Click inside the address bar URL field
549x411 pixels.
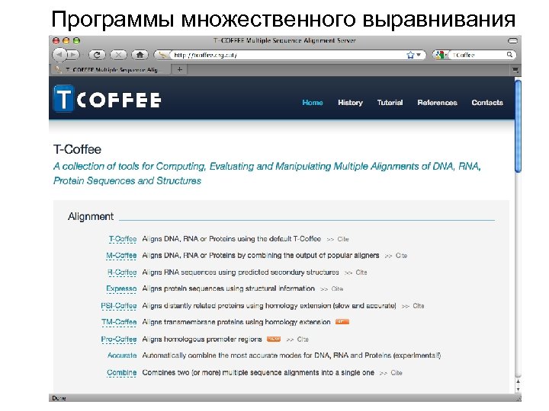(289, 55)
